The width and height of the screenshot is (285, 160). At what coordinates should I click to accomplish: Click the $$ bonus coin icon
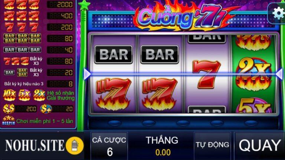click(9, 109)
